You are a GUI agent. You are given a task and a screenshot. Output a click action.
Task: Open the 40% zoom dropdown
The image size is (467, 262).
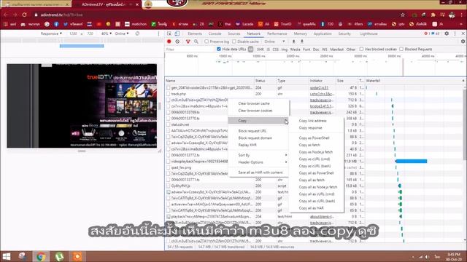(x=107, y=33)
